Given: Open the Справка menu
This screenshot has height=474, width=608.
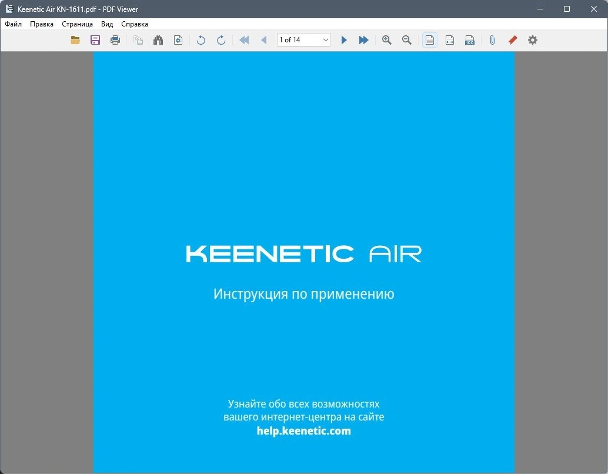Looking at the screenshot, I should [x=135, y=24].
